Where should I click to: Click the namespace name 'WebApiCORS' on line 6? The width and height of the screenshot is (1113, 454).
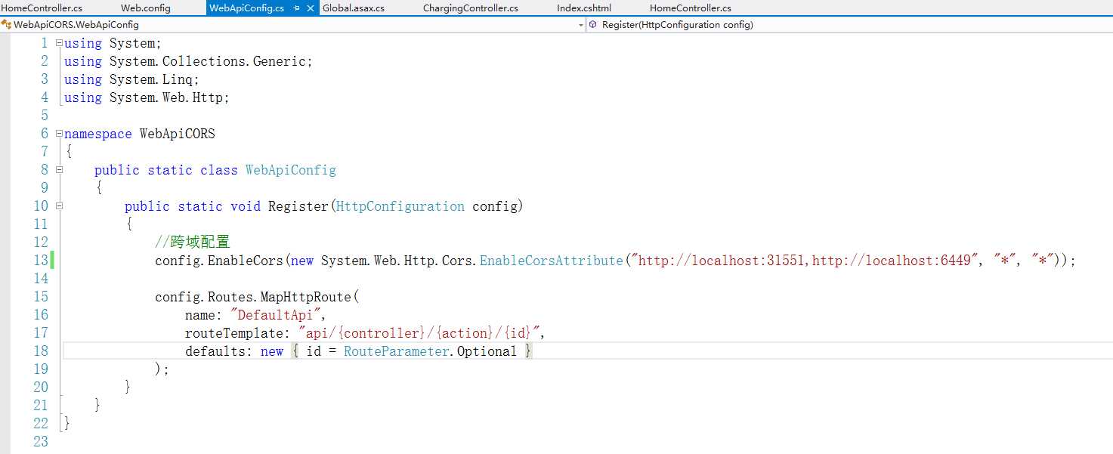point(178,134)
